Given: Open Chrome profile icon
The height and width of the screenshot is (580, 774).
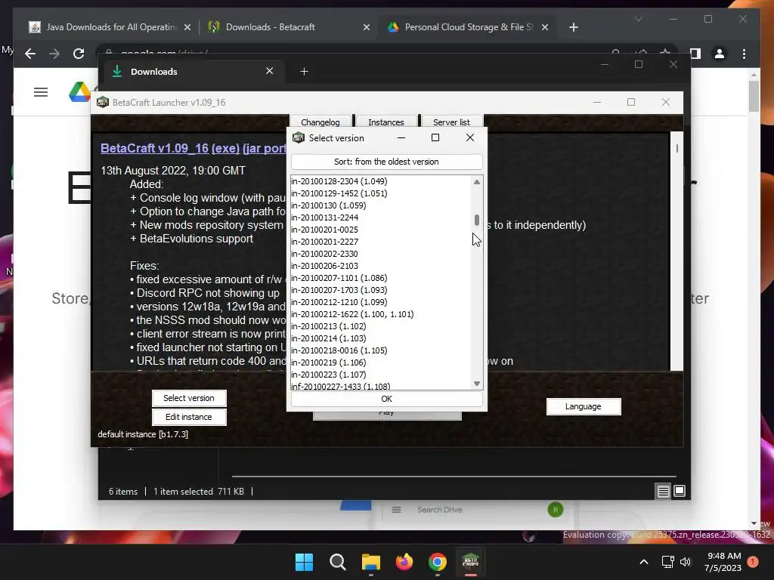Looking at the screenshot, I should 720,54.
